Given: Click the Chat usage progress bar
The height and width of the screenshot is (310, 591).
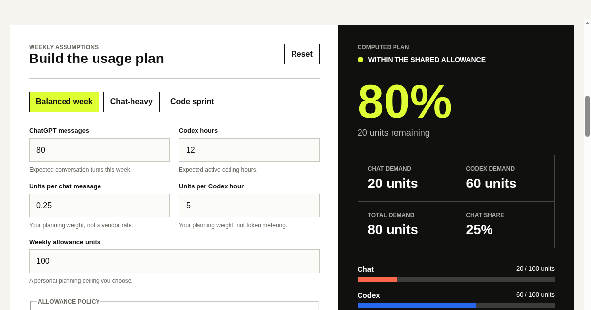Looking at the screenshot, I should pyautogui.click(x=456, y=279).
